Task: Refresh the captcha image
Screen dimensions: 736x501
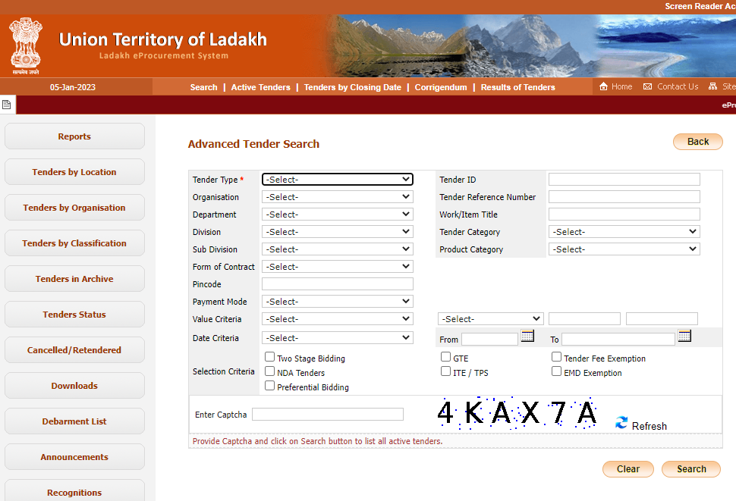Action: point(621,423)
